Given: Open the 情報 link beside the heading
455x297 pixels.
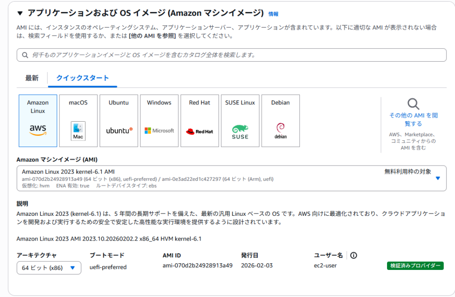Looking at the screenshot, I should [273, 14].
